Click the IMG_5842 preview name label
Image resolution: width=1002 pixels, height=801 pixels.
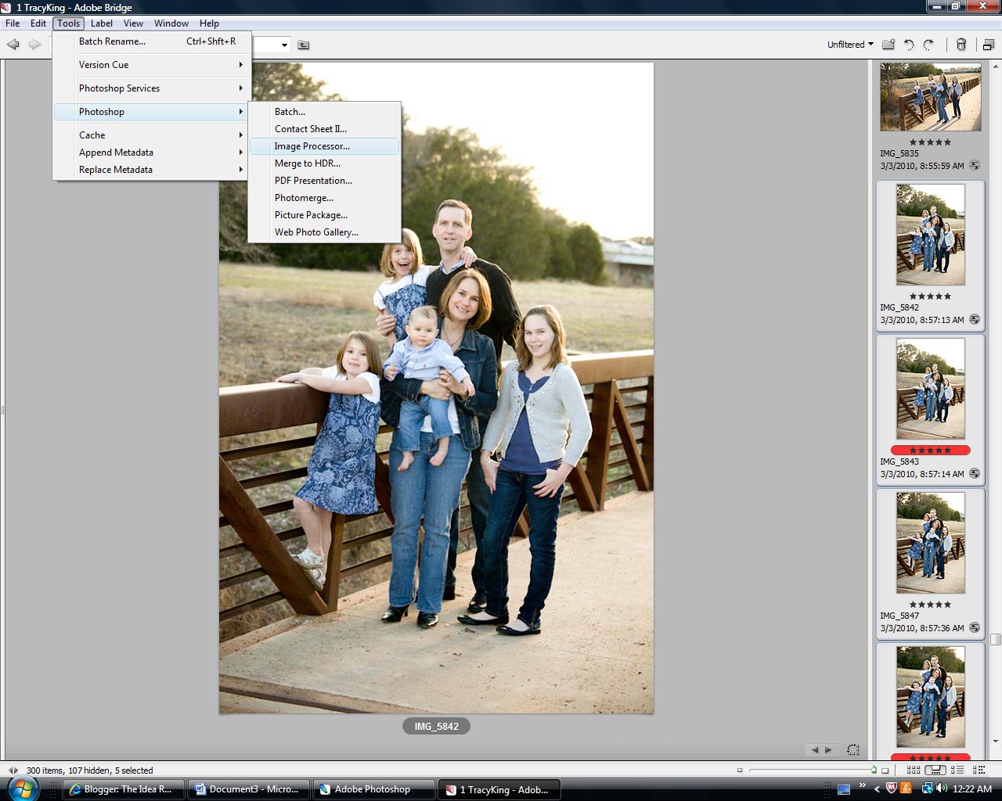(437, 727)
